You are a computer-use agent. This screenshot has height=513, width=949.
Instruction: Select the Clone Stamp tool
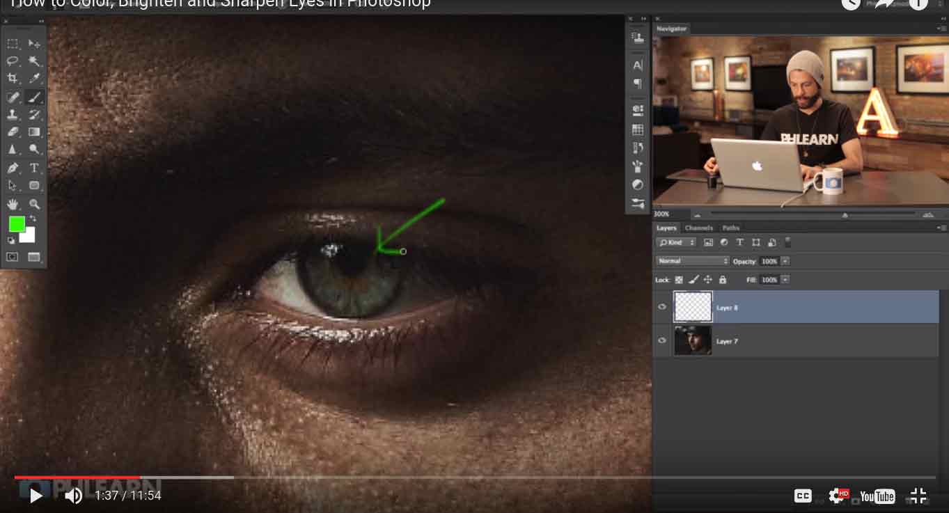click(13, 115)
